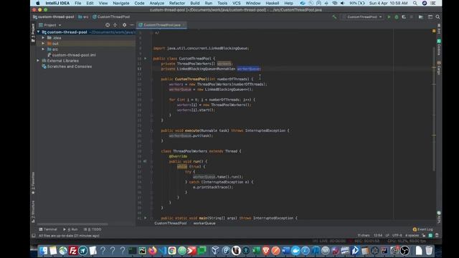Toggle the Structure tool window side tab
The width and height of the screenshot is (459, 258).
33,211
